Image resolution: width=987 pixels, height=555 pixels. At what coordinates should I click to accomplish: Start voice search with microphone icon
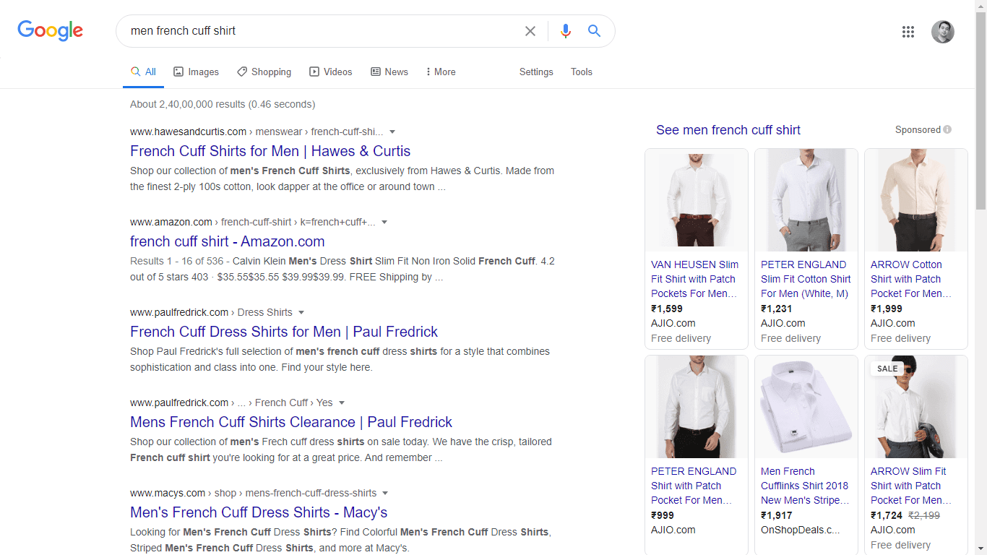click(x=566, y=31)
